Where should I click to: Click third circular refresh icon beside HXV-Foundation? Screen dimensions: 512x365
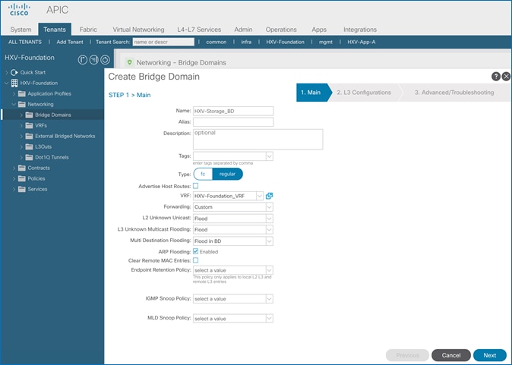pos(105,60)
